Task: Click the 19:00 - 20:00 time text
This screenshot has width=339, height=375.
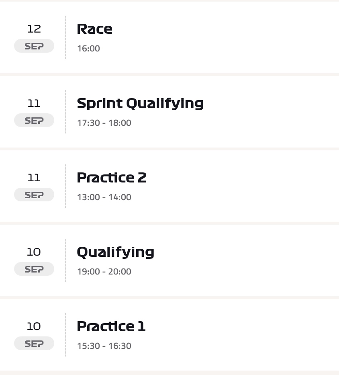Action: point(104,272)
